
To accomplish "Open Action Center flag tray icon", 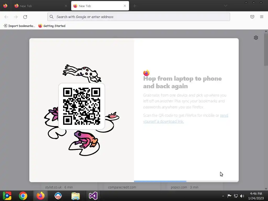I will (x=229, y=196).
